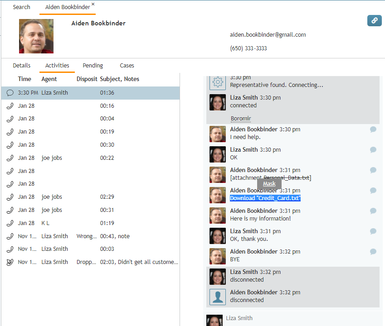The height and width of the screenshot is (326, 385).
Task: Click Aiden Bookbinder's profile photo
Action: [x=36, y=36]
